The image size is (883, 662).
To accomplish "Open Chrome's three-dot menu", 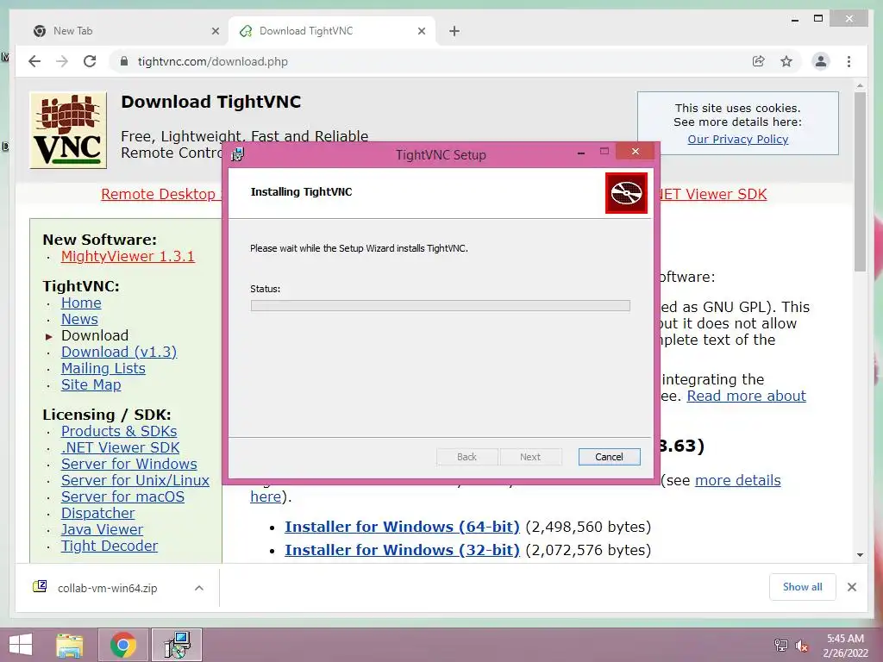I will [849, 61].
